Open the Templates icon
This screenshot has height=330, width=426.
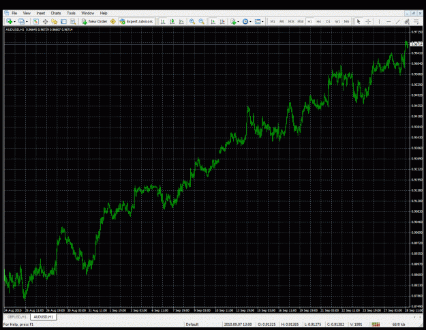coord(258,21)
